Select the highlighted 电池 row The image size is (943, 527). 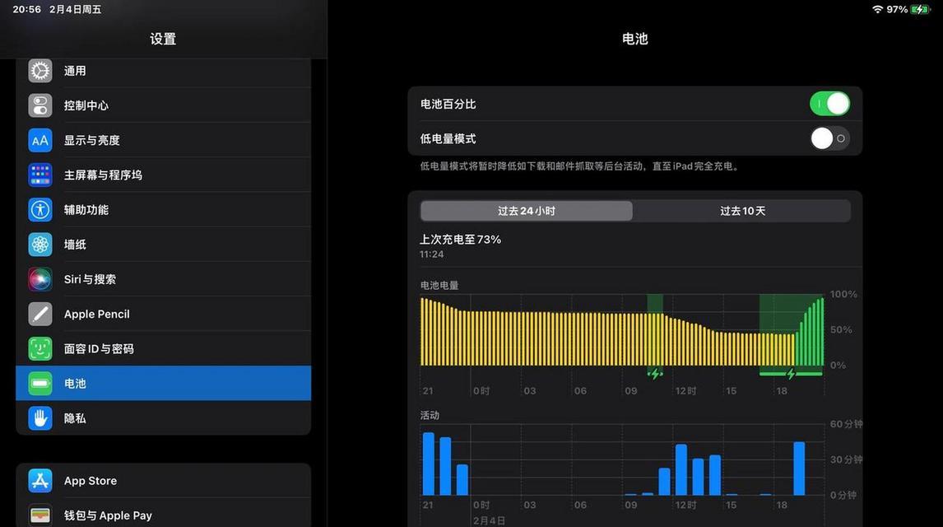pyautogui.click(x=164, y=383)
